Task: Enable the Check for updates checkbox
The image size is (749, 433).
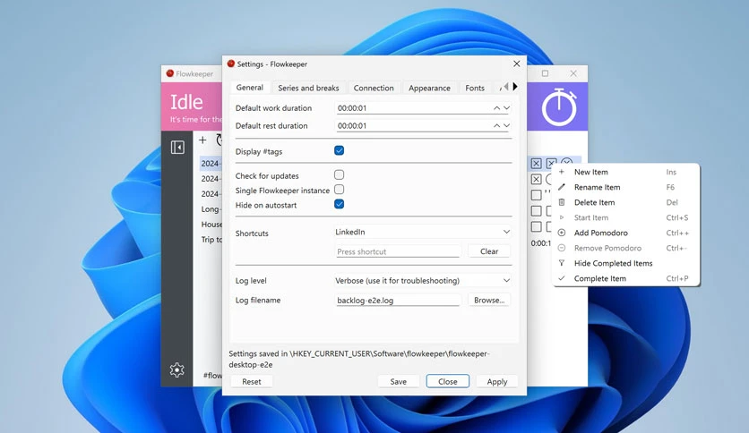Action: click(x=340, y=175)
